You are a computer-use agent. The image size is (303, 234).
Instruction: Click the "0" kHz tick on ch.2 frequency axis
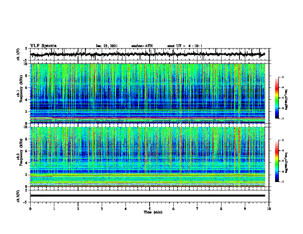[27, 187]
